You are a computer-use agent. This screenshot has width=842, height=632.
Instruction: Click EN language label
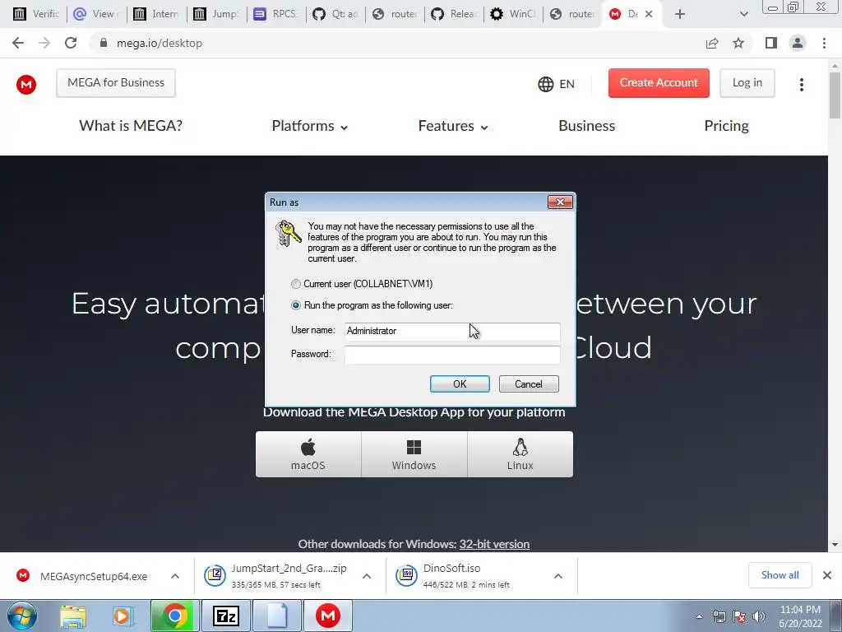tap(567, 85)
